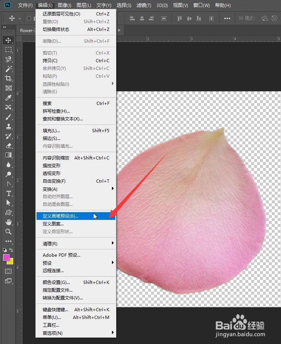Select the Path Selection tool
The image size is (281, 344).
click(8, 203)
